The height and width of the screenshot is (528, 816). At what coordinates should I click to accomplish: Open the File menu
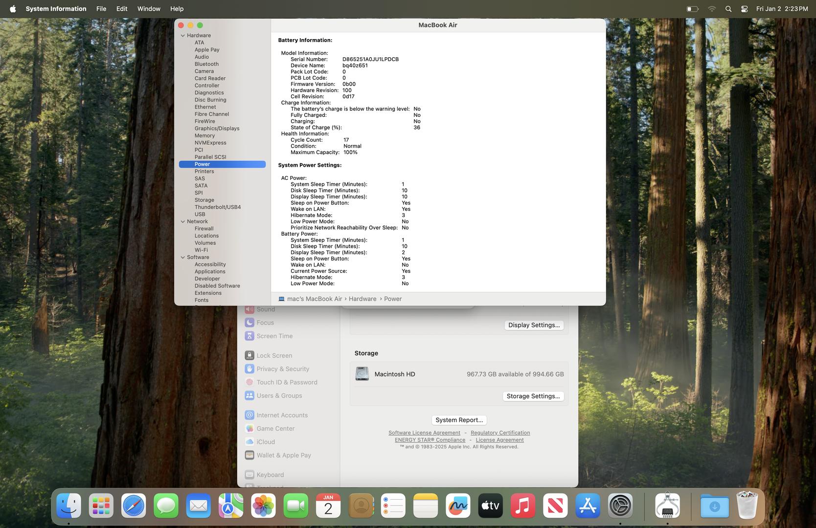click(x=101, y=9)
